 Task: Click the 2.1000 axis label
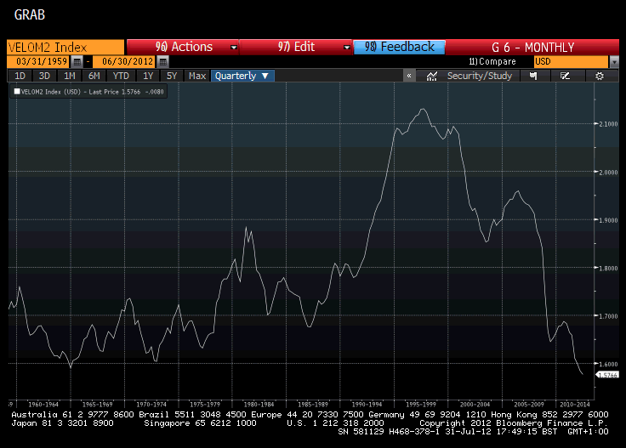[x=608, y=124]
